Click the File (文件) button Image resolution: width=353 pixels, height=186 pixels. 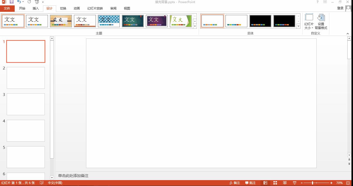[x=7, y=8]
